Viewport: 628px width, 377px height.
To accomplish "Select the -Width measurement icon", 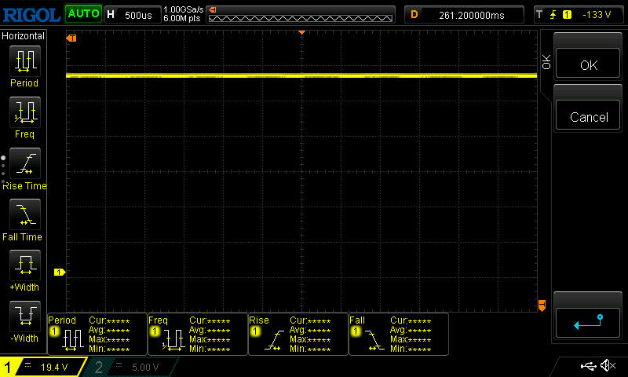I will 24,317.
